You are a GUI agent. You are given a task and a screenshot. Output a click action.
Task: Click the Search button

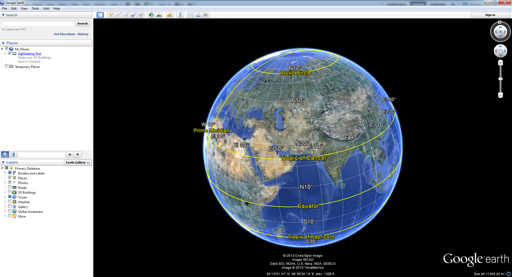pos(82,23)
